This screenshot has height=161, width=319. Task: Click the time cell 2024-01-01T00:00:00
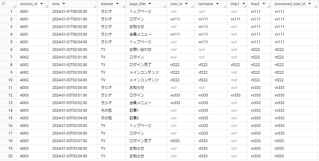[70, 12]
